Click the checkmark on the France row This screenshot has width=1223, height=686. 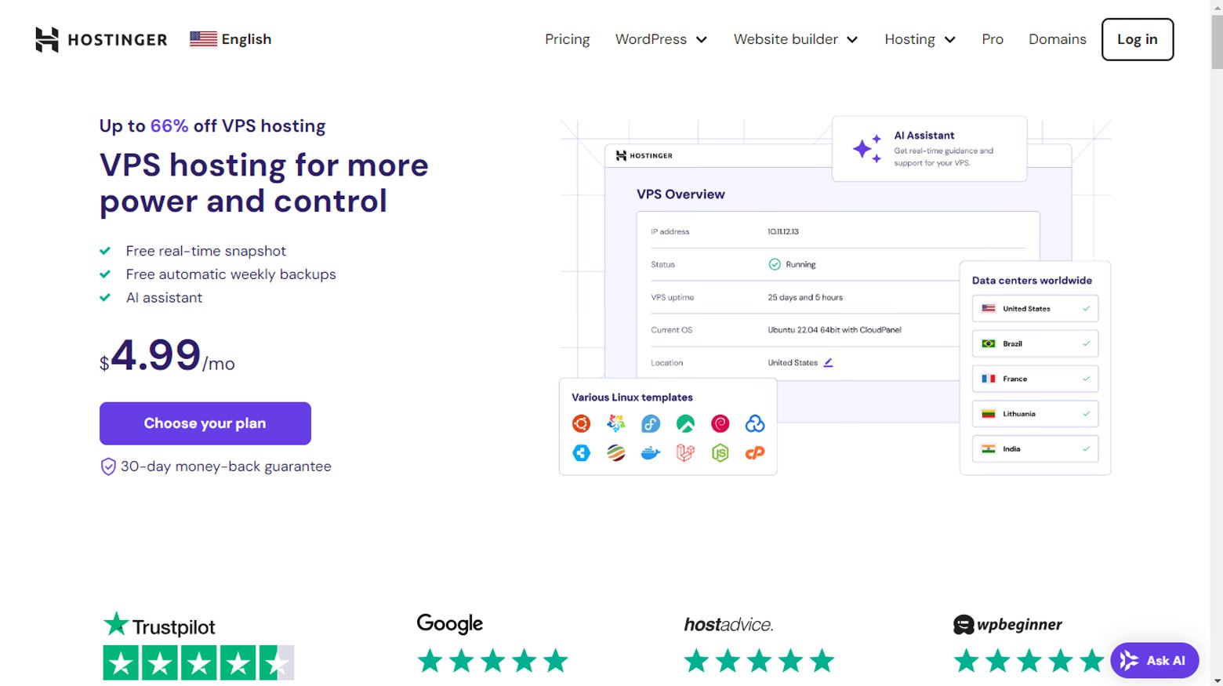(x=1086, y=379)
